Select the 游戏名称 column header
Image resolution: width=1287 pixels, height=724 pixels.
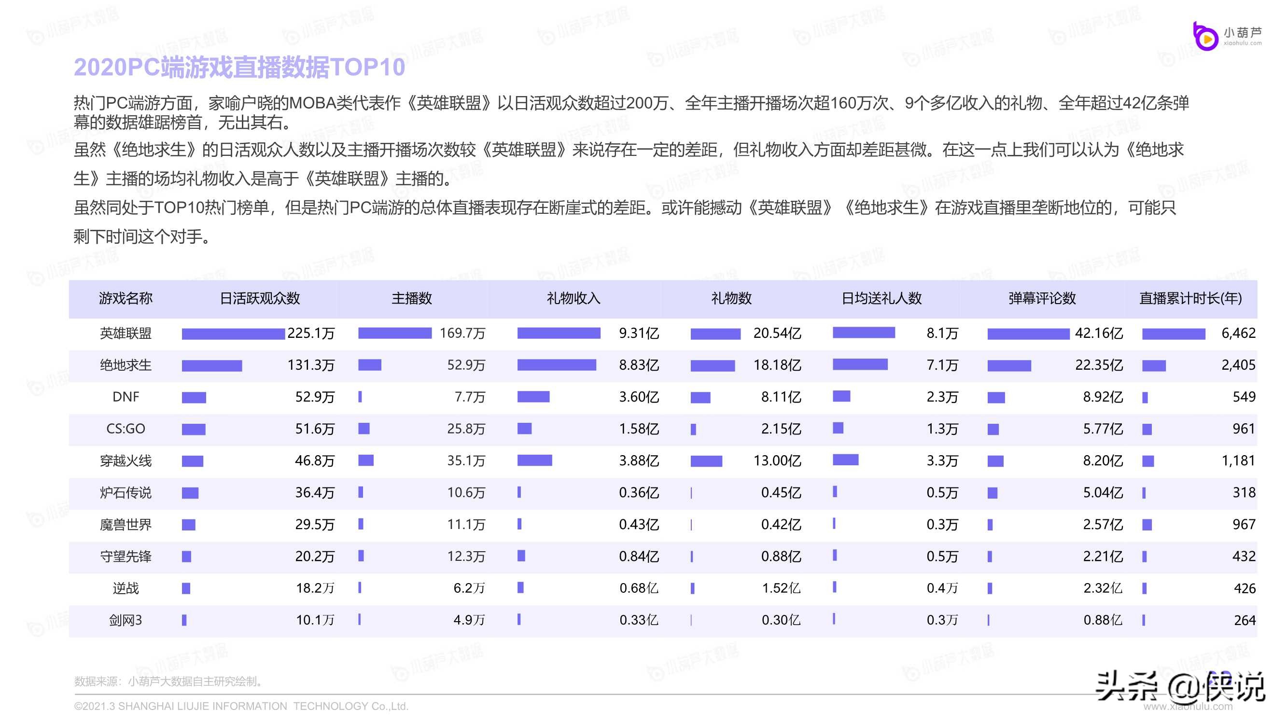(x=126, y=298)
